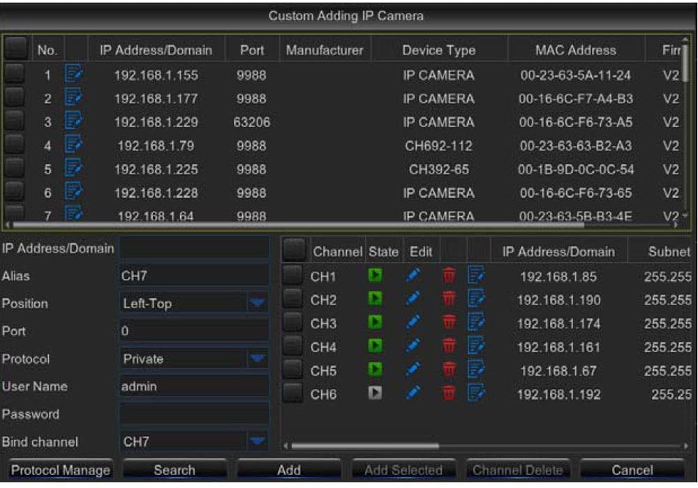Tick the select-all checkbox in channel list header
Viewport: 698px width, 488px height.
click(295, 250)
